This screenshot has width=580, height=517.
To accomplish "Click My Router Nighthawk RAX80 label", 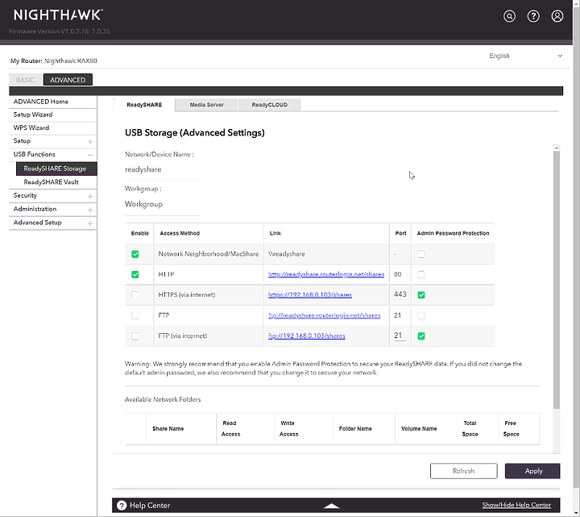I will (x=54, y=60).
